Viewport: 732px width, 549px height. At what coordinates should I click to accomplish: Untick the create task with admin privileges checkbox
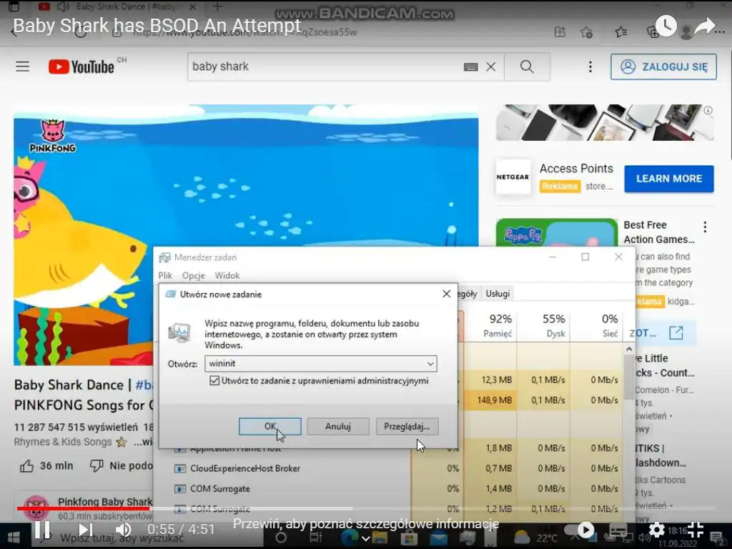coord(214,380)
